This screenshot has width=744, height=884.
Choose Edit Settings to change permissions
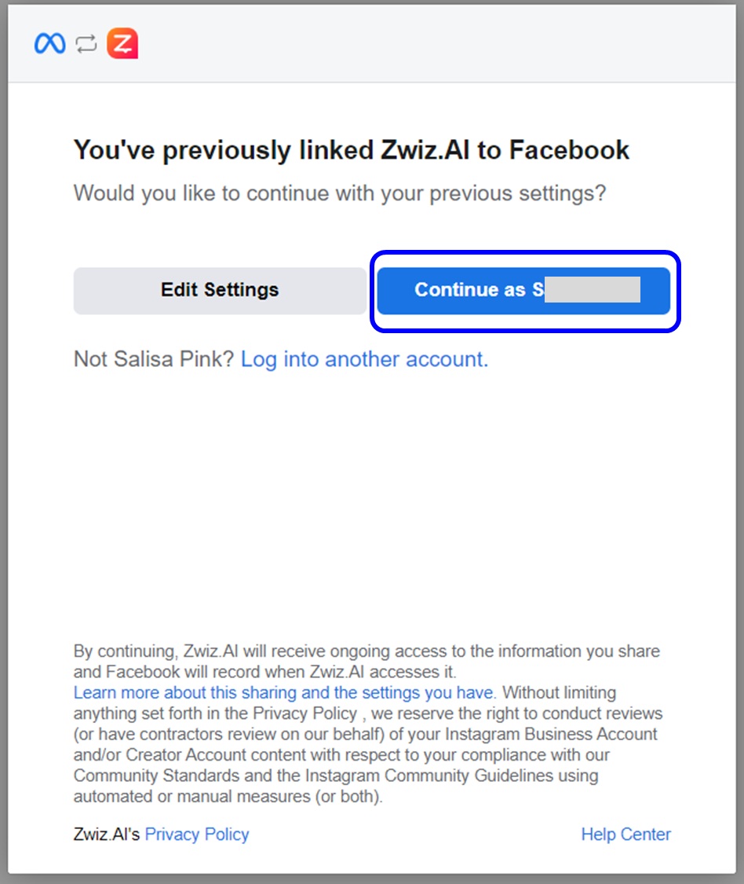[220, 290]
